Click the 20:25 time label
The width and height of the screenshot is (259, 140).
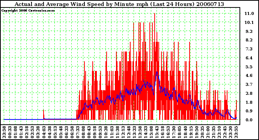point(202,132)
